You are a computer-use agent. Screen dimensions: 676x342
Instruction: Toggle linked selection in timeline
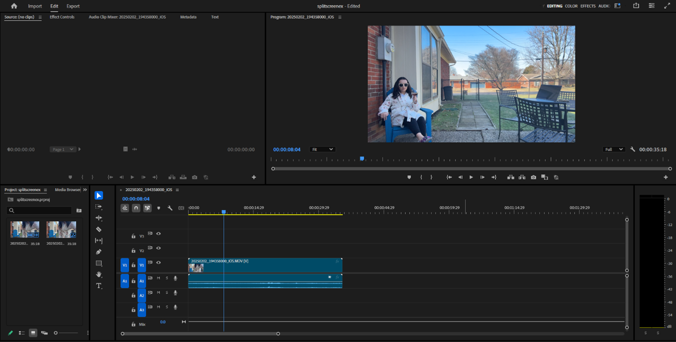[x=147, y=208]
